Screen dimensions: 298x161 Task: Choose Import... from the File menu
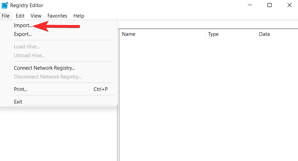pos(23,25)
